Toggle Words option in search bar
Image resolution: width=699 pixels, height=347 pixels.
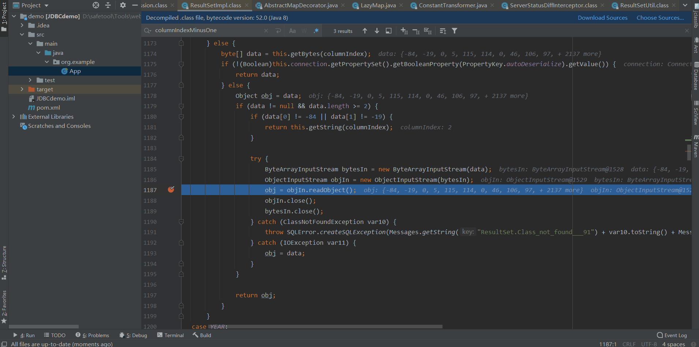tap(304, 31)
